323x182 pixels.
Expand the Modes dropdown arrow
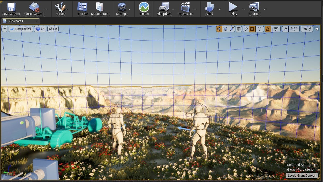click(x=67, y=9)
